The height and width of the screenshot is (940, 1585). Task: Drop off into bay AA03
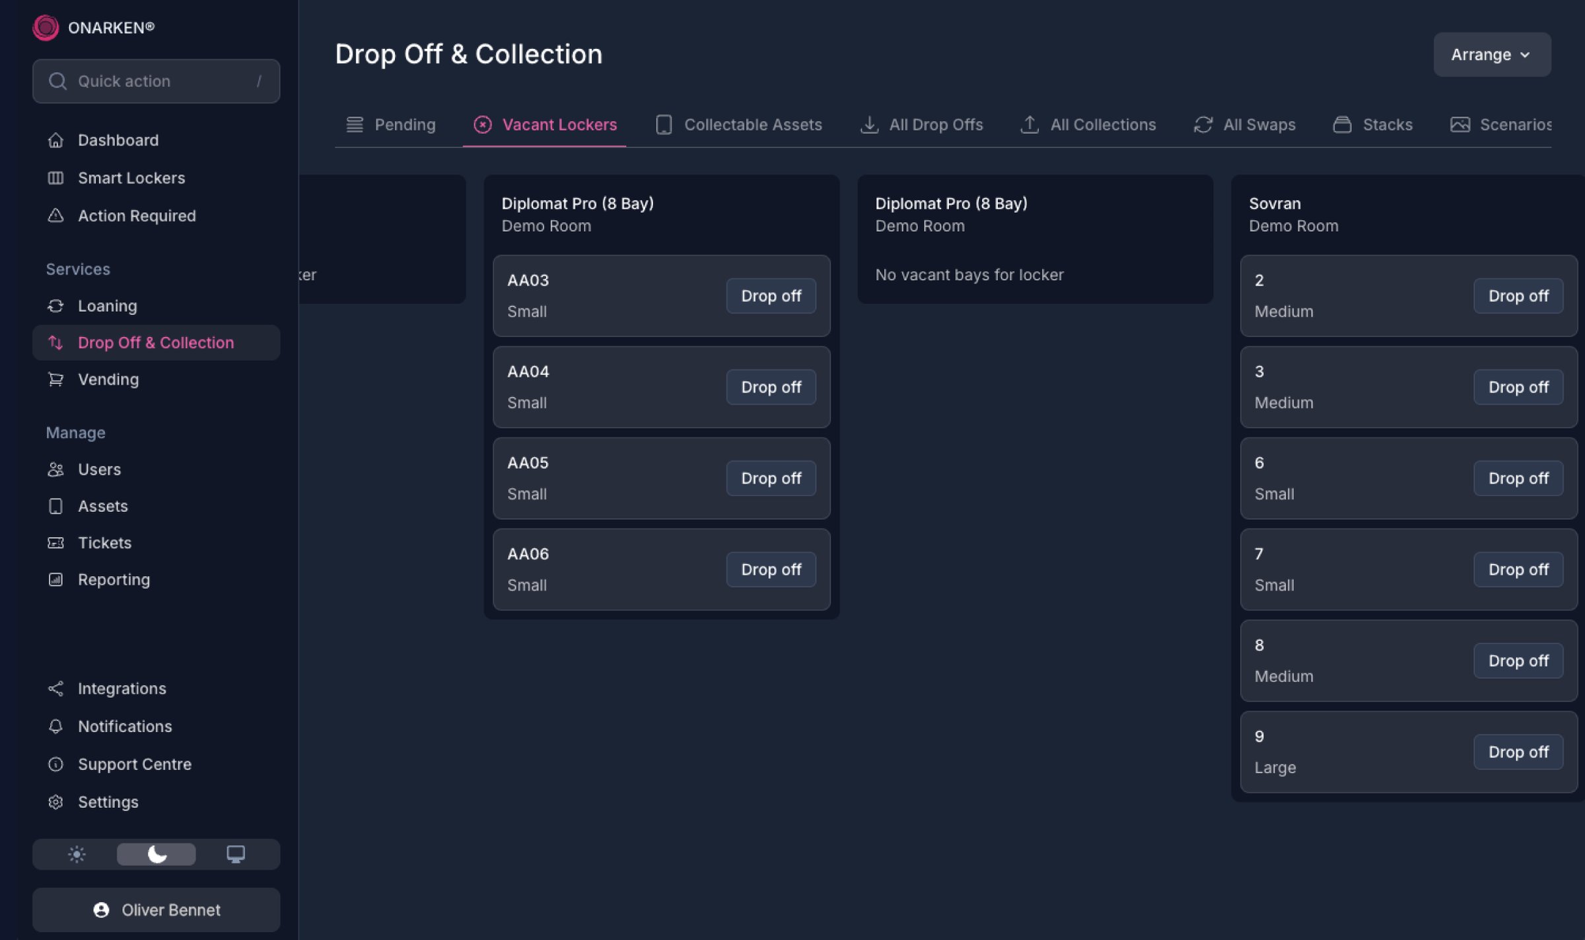771,296
